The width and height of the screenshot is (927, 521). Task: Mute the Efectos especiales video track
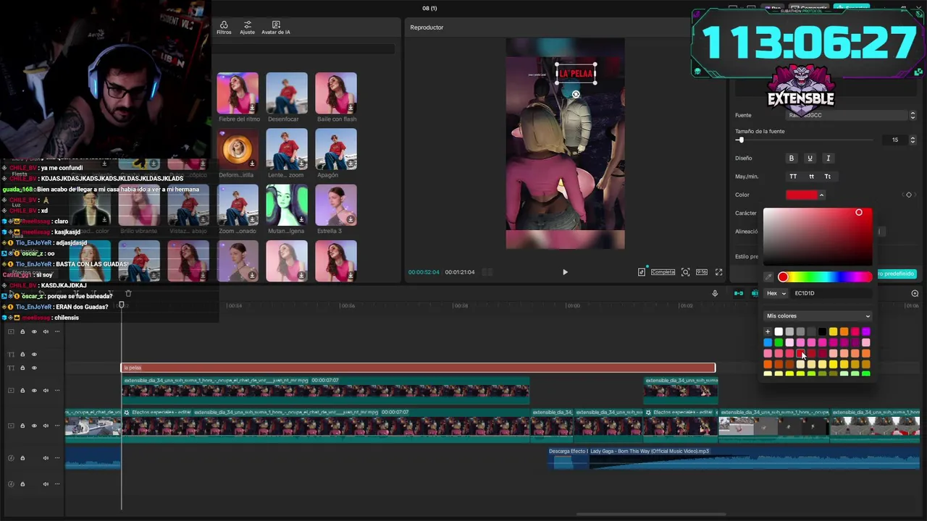tap(46, 425)
